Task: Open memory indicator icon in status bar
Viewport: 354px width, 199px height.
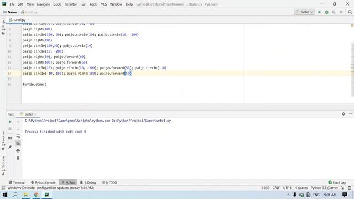Action: point(349,188)
